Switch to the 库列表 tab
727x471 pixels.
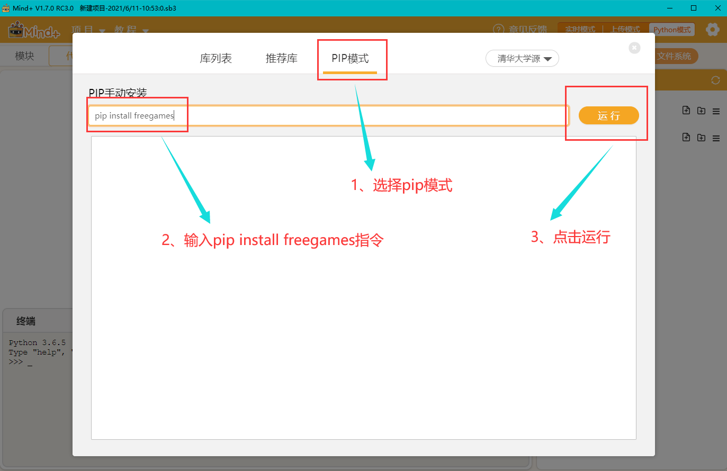[x=216, y=58]
